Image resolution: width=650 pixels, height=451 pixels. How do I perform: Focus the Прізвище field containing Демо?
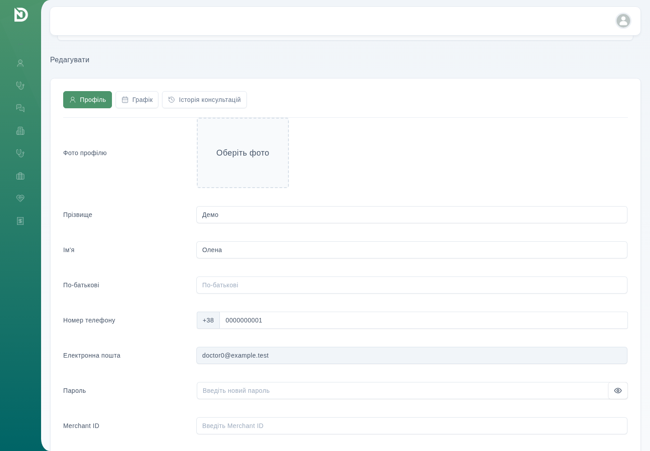point(412,215)
